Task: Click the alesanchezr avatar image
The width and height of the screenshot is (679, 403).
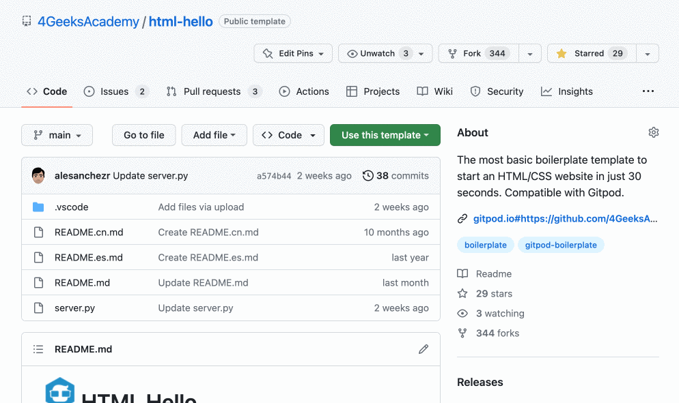Action: tap(38, 175)
